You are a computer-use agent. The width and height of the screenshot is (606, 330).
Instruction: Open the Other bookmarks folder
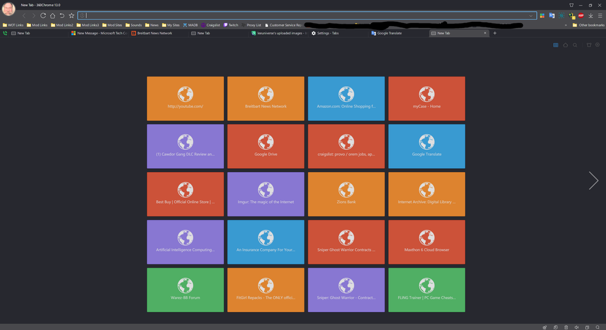588,25
